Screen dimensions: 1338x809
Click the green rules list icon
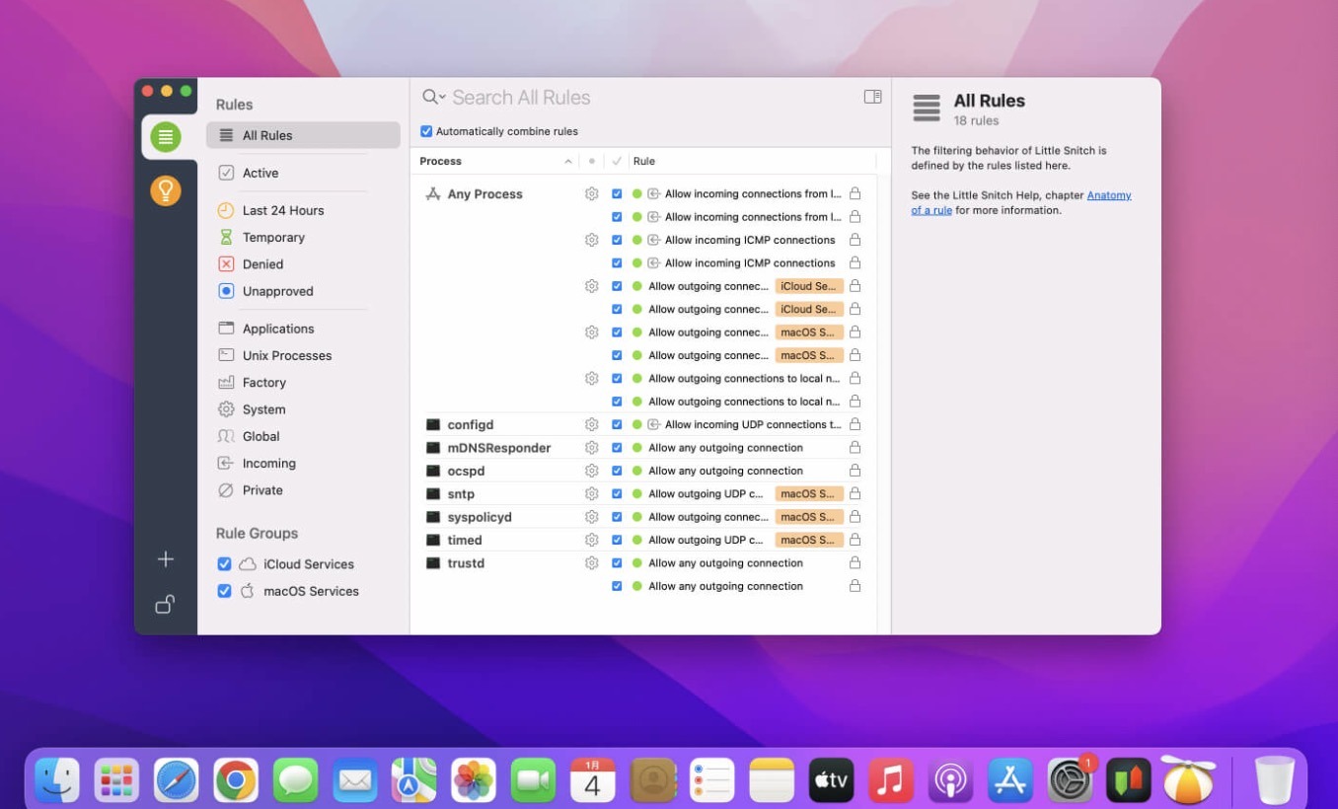[x=165, y=137]
